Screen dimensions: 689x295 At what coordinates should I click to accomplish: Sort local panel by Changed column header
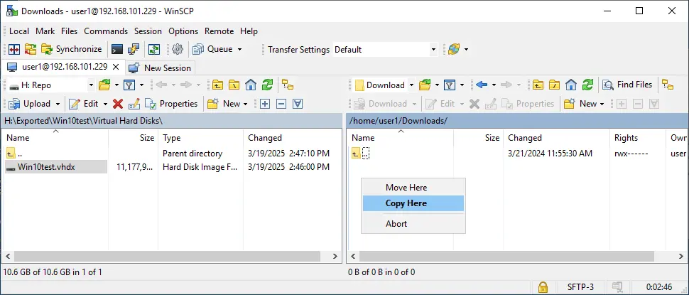click(x=292, y=138)
